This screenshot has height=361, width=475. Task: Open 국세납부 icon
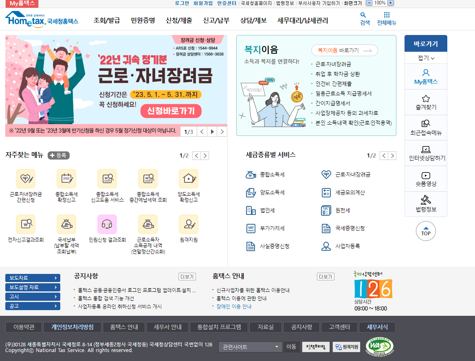[66, 224]
